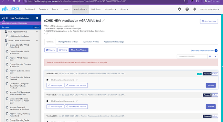Add form to Health Center Action Cards module

[37, 40]
